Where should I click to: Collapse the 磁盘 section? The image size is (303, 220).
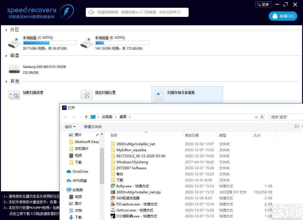pyautogui.click(x=6, y=56)
